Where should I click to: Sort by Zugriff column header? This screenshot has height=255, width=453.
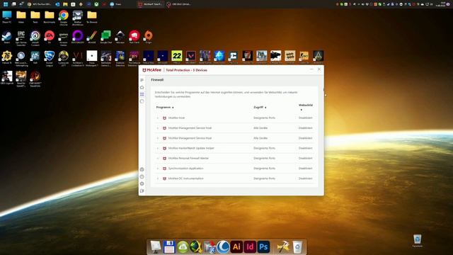(x=260, y=107)
